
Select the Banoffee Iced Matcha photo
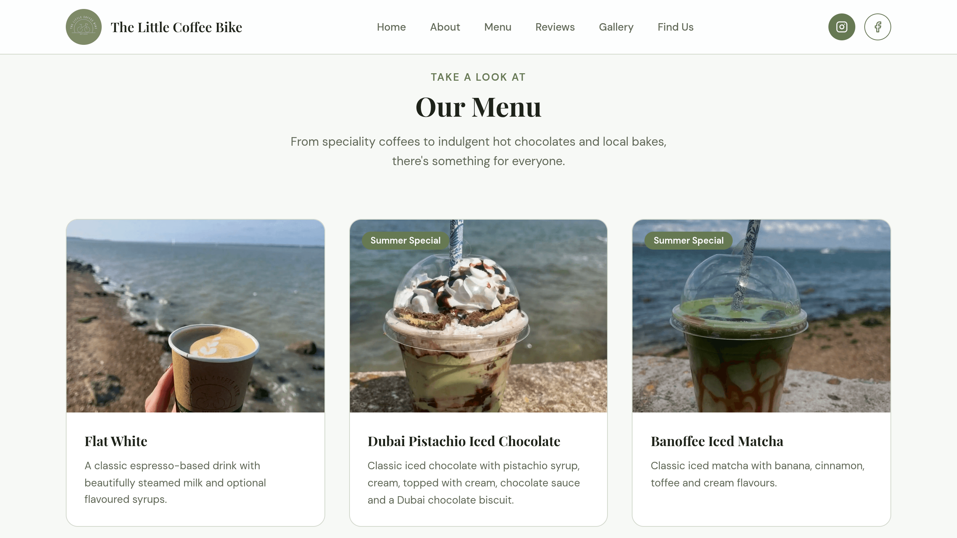[761, 316]
